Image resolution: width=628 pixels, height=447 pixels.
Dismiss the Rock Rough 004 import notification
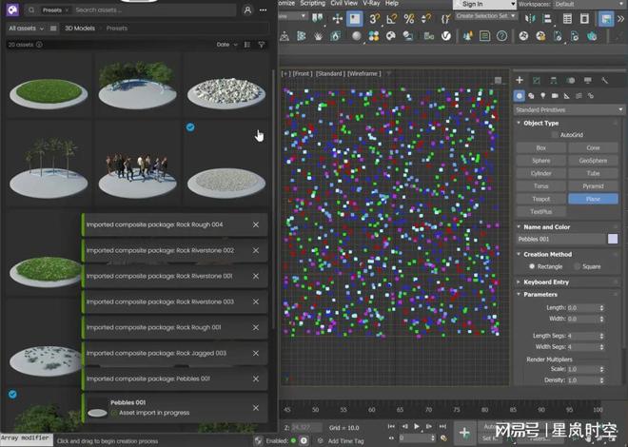(255, 224)
